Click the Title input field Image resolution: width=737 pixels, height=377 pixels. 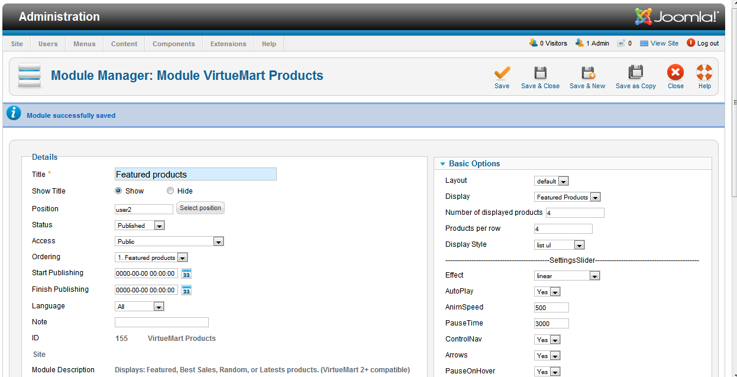196,175
